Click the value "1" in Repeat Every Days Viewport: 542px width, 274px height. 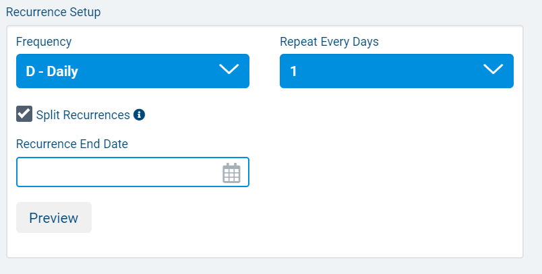[x=293, y=71]
